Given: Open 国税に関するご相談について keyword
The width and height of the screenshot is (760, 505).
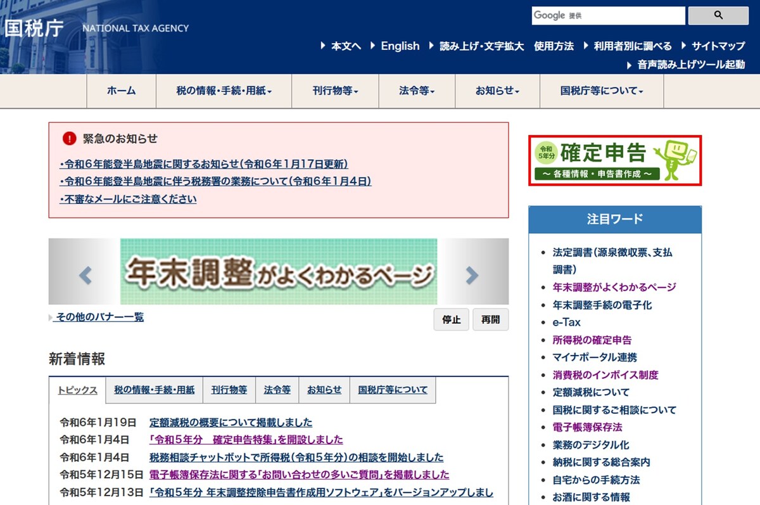Looking at the screenshot, I should [x=614, y=410].
